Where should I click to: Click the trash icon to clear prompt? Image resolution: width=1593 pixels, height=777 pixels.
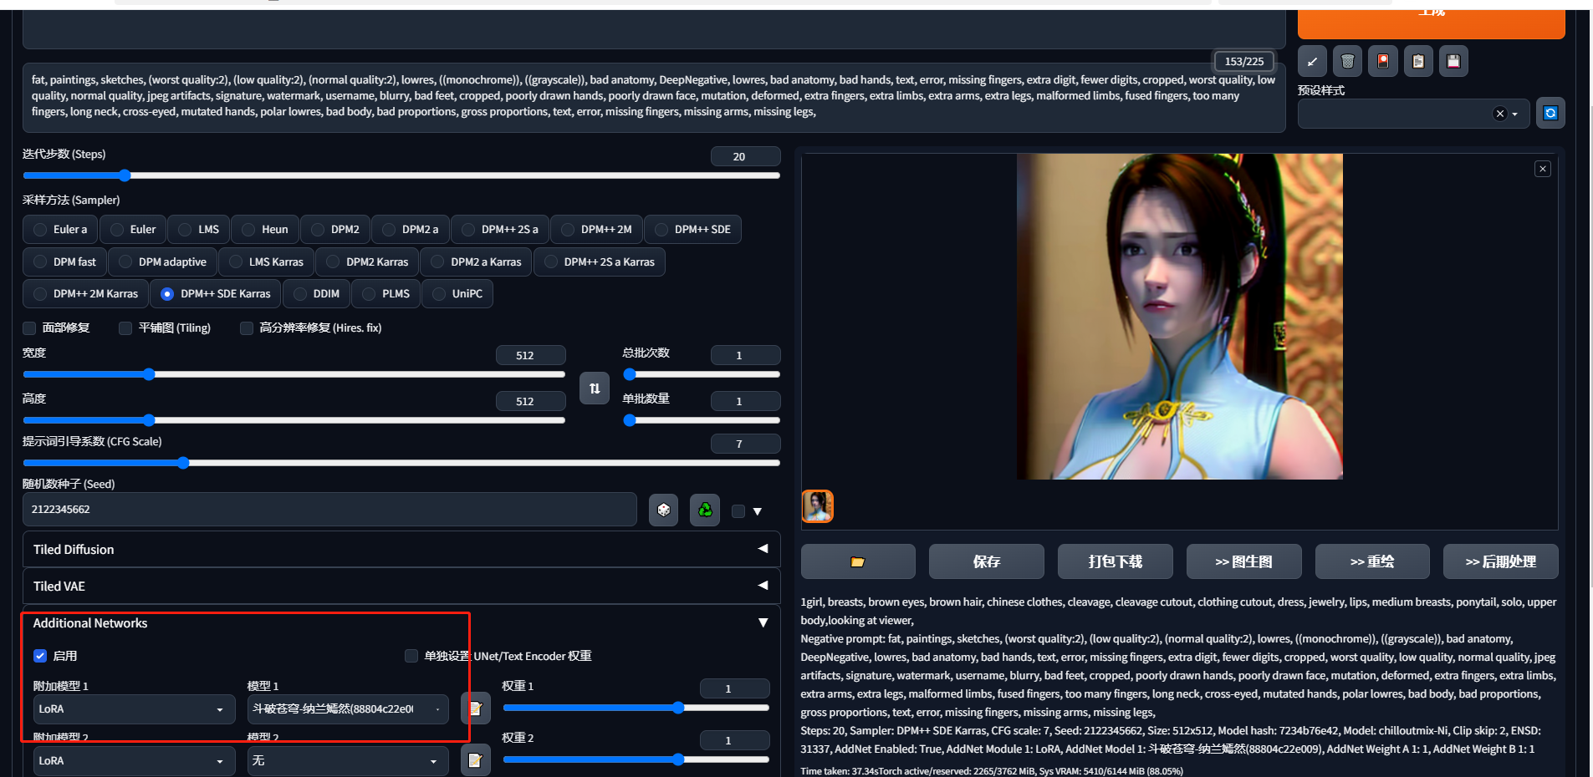(x=1347, y=62)
